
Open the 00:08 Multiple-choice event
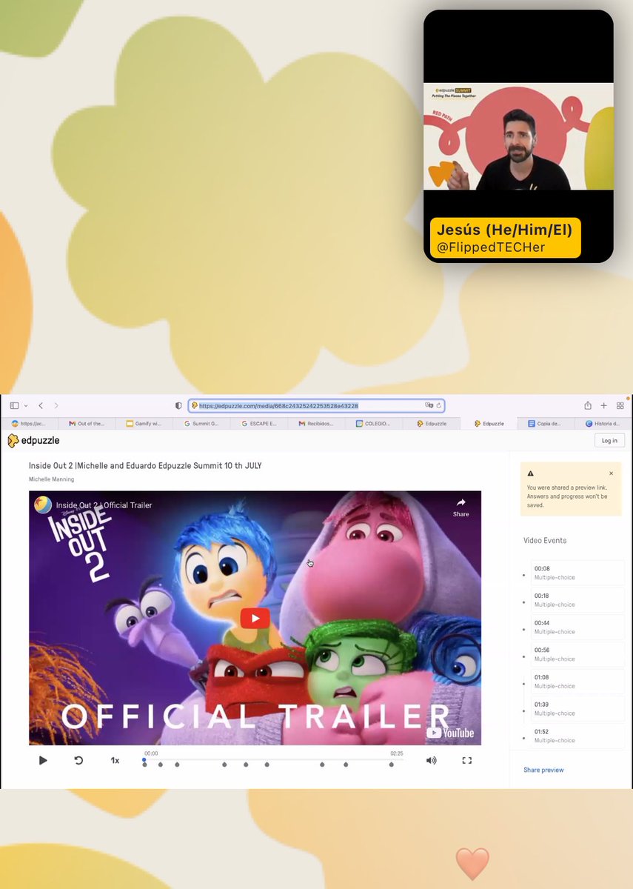point(577,573)
